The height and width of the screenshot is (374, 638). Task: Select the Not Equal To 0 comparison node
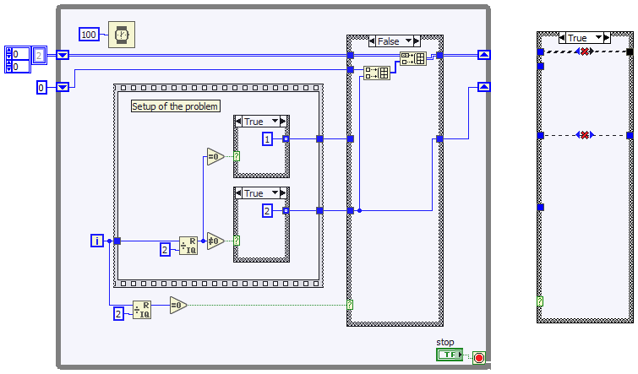click(x=215, y=241)
